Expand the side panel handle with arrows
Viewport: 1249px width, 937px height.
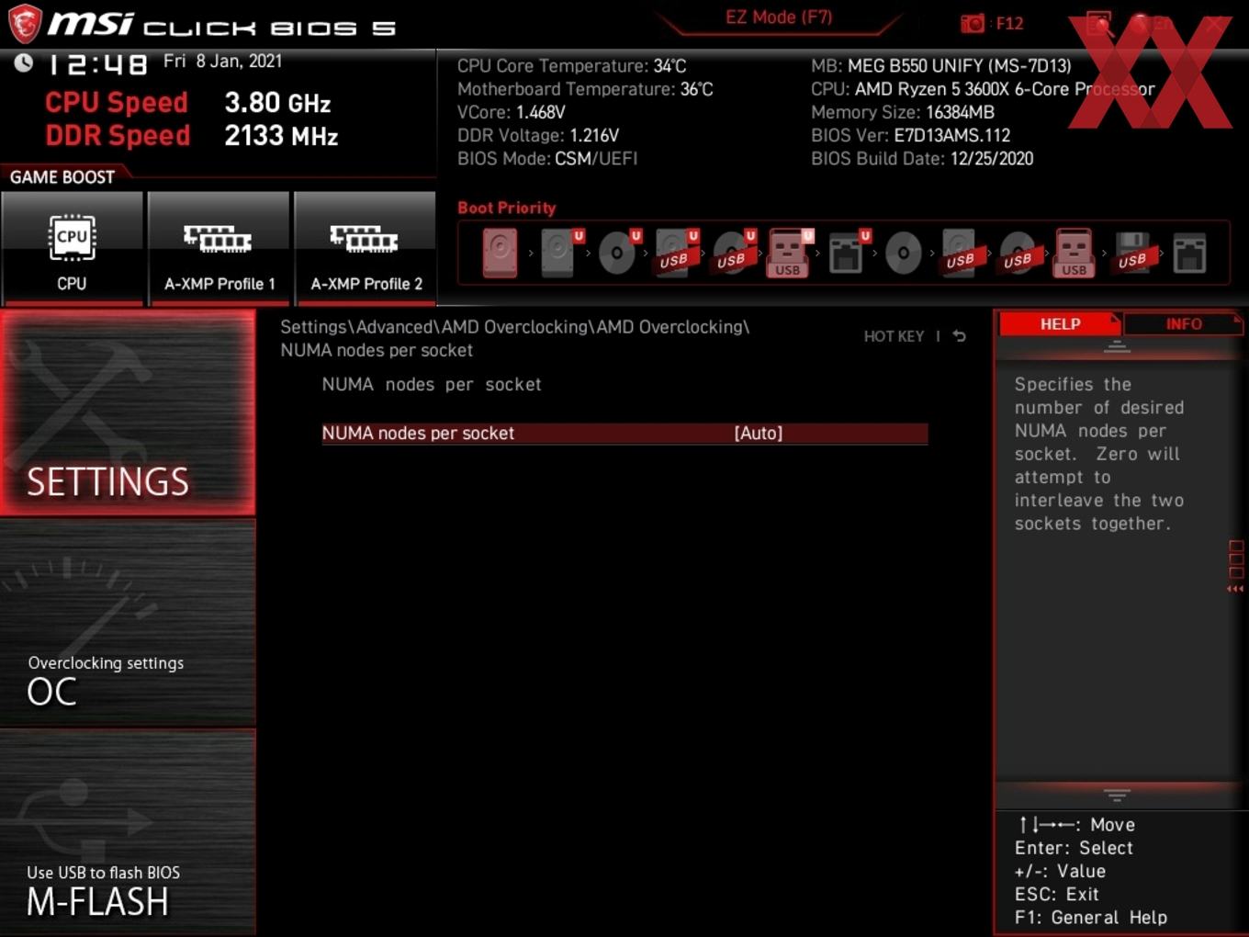pos(1236,567)
